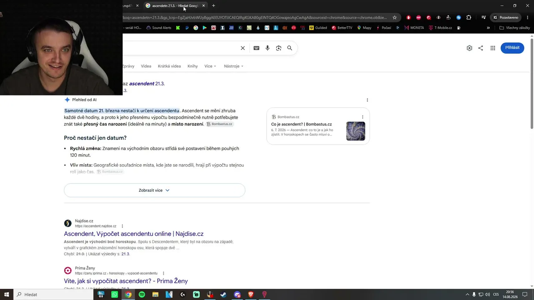Open the Windows notification center
Viewport: 534px width, 300px height.
click(525, 295)
